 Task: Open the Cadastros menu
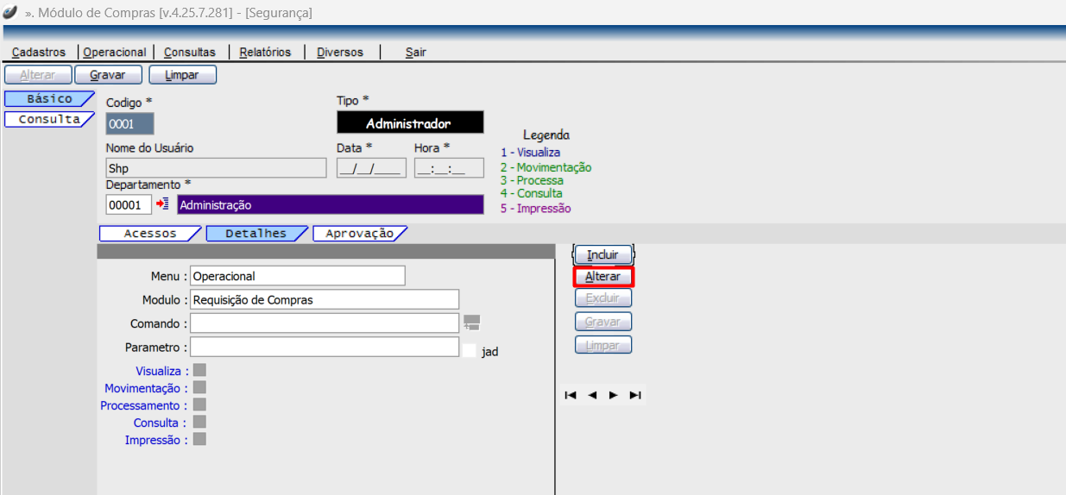39,52
